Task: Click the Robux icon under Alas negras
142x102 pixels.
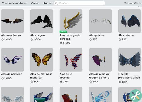Action: click(32, 39)
